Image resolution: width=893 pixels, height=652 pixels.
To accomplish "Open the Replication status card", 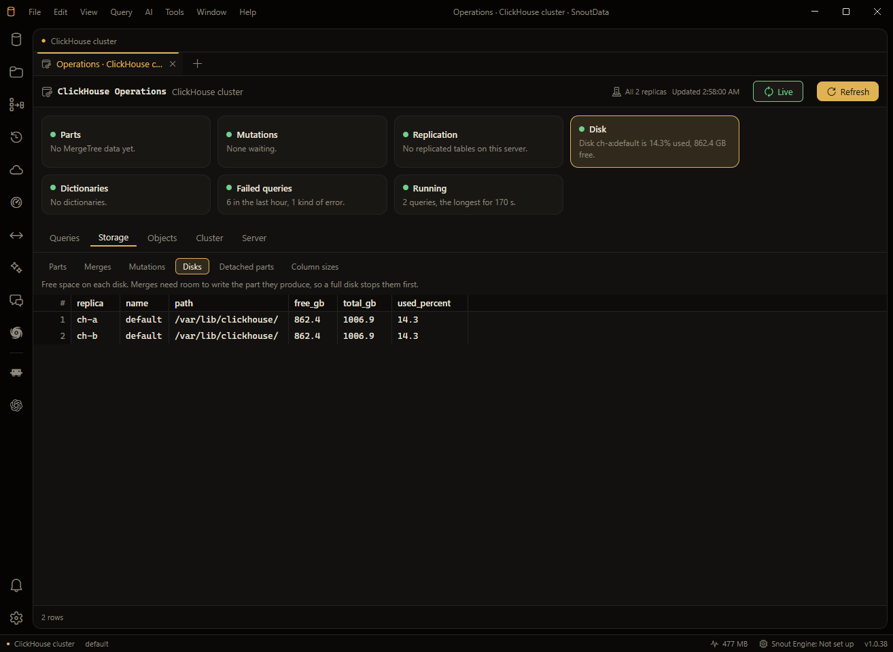I will pos(478,141).
